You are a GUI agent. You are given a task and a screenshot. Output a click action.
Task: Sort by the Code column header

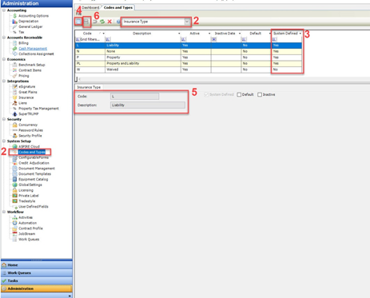point(87,34)
